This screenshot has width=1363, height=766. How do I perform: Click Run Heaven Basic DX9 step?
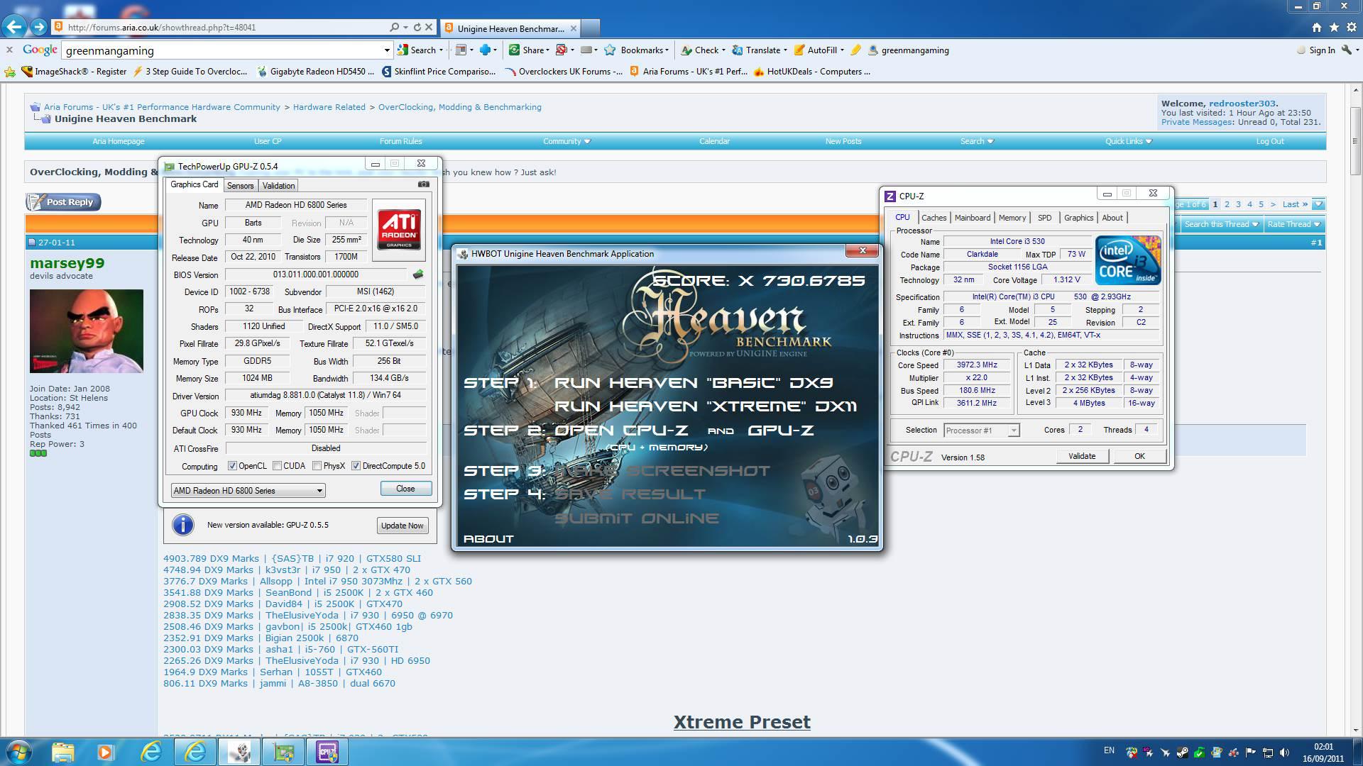click(693, 383)
